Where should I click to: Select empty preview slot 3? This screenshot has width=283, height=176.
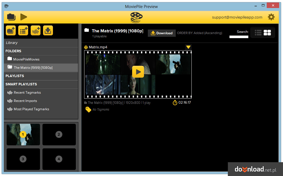[23, 159]
